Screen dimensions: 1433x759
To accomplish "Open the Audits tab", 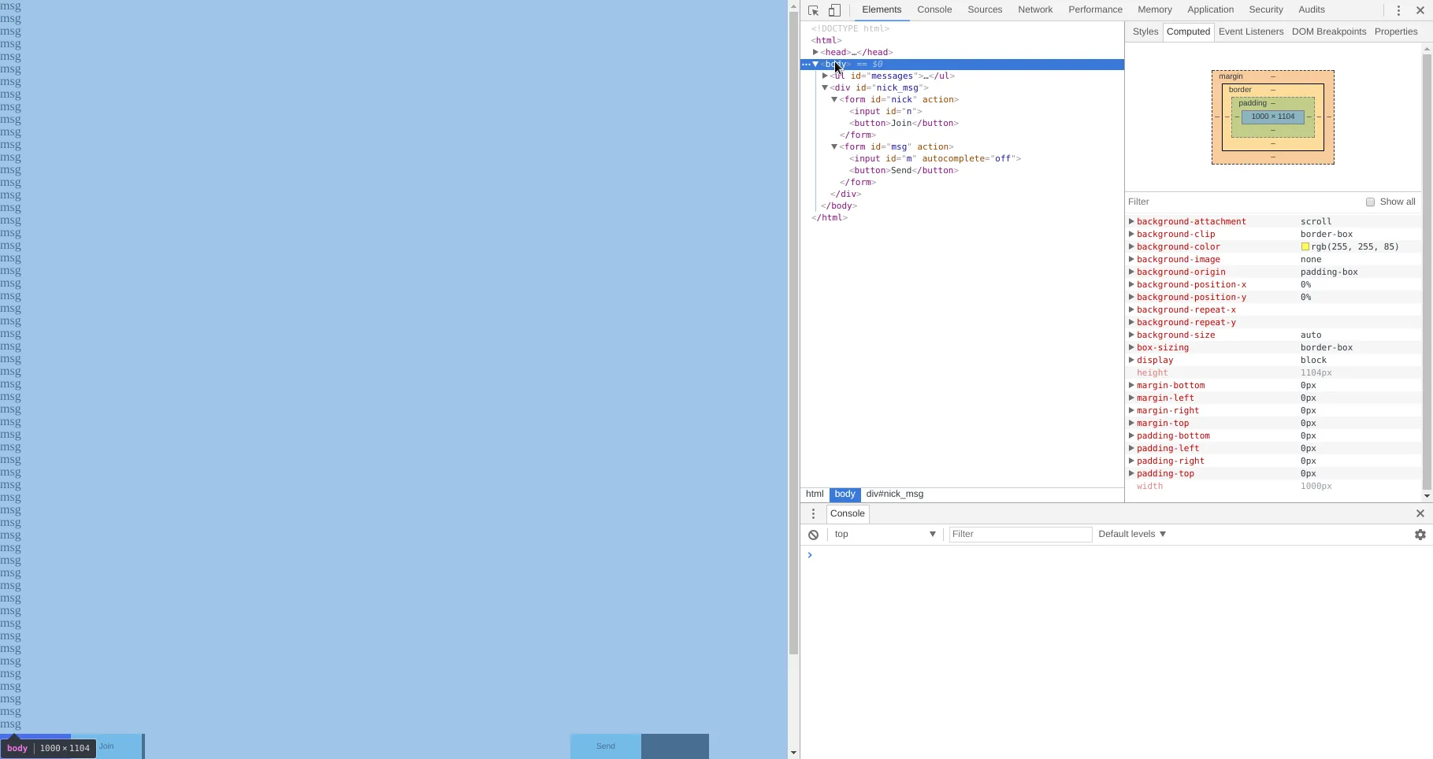I will pyautogui.click(x=1312, y=9).
